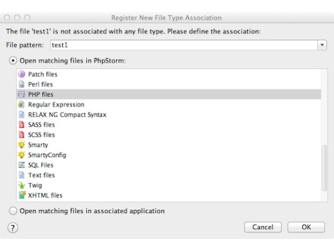
Task: Choose the Regular Expression file icon
Action: point(22,104)
